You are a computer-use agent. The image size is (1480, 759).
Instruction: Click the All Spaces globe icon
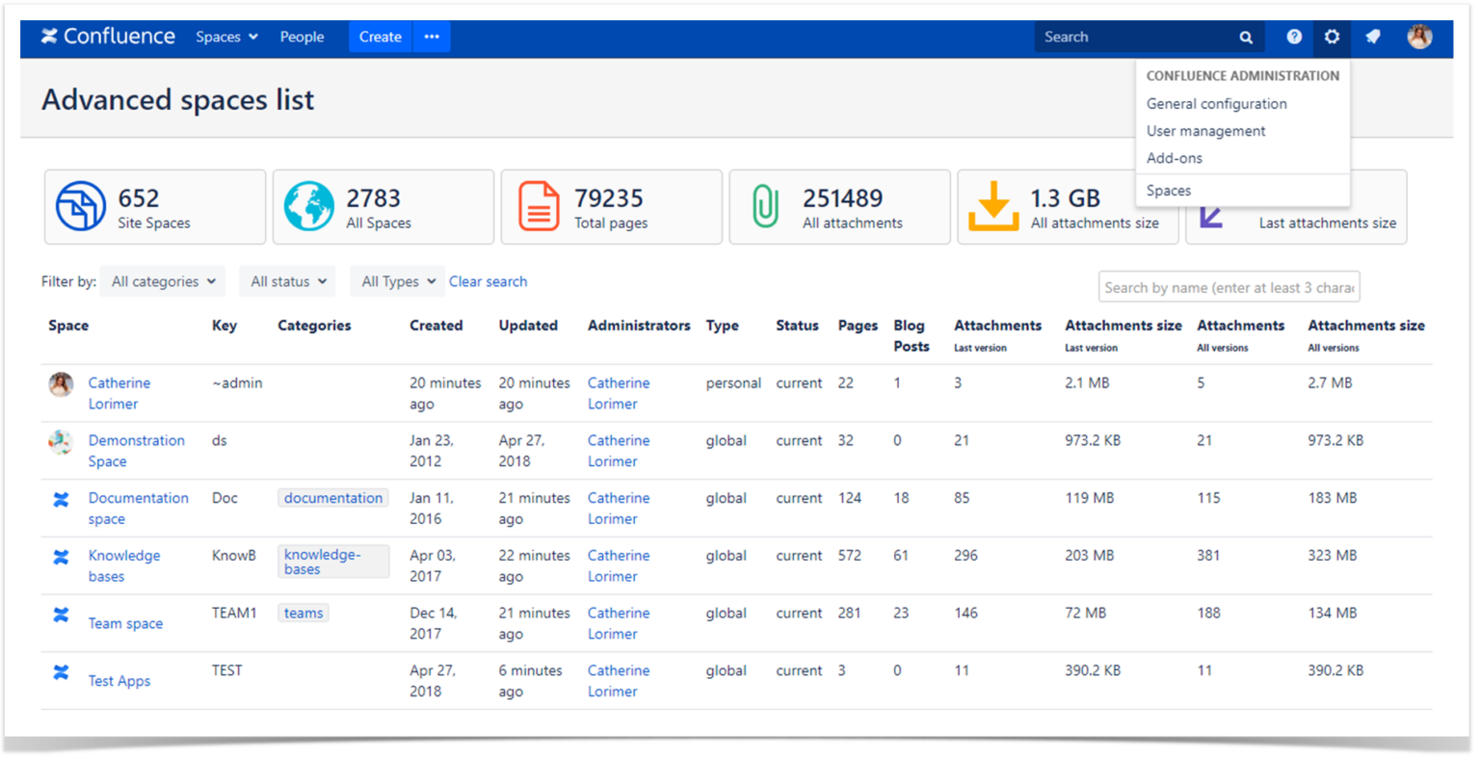click(x=308, y=206)
